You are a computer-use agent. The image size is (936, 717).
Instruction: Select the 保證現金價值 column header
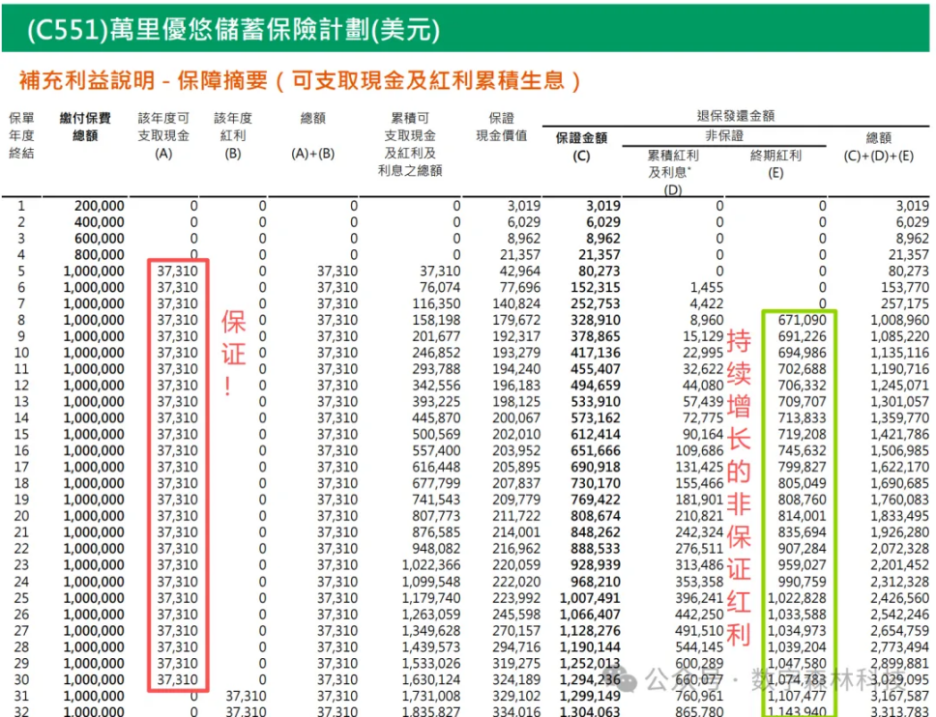pos(502,127)
